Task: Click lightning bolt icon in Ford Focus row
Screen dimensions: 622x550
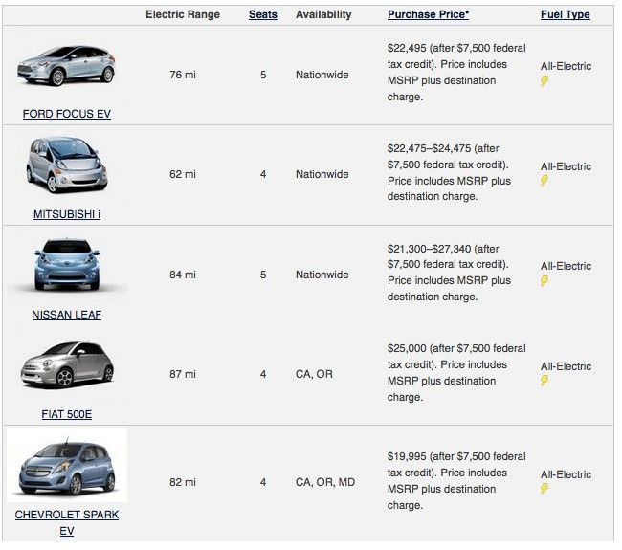Action: tap(544, 81)
